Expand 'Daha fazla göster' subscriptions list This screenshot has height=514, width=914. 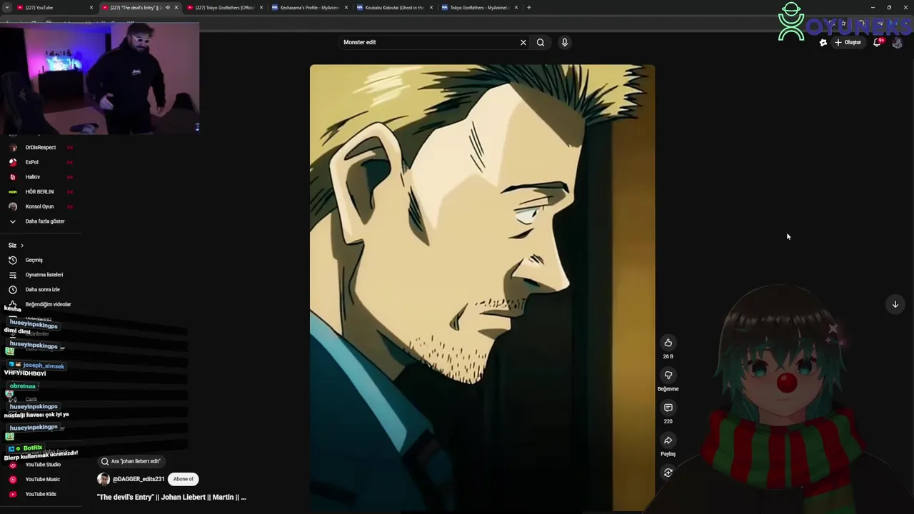[45, 221]
